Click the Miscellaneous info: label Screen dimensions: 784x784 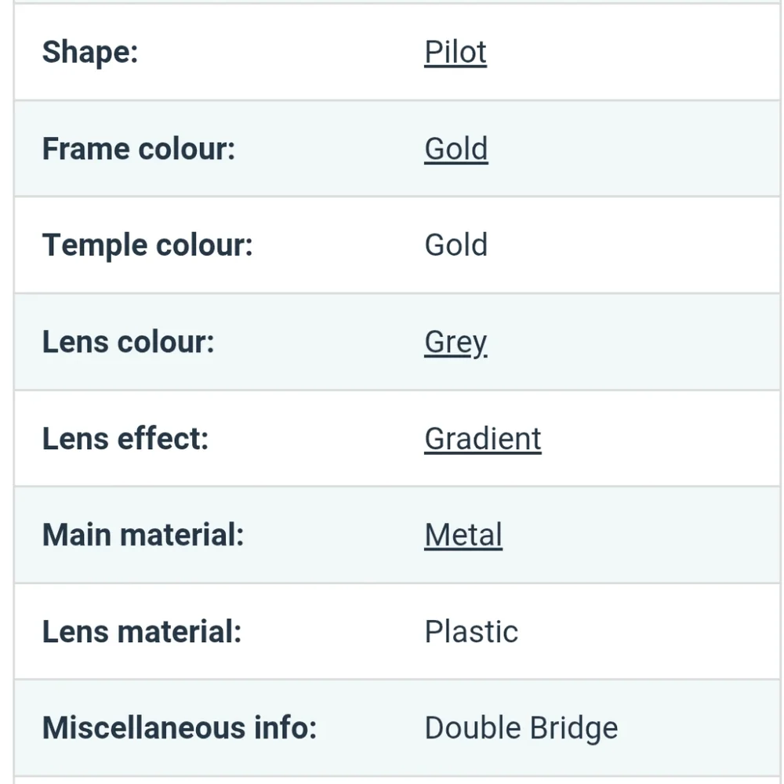[x=180, y=728]
